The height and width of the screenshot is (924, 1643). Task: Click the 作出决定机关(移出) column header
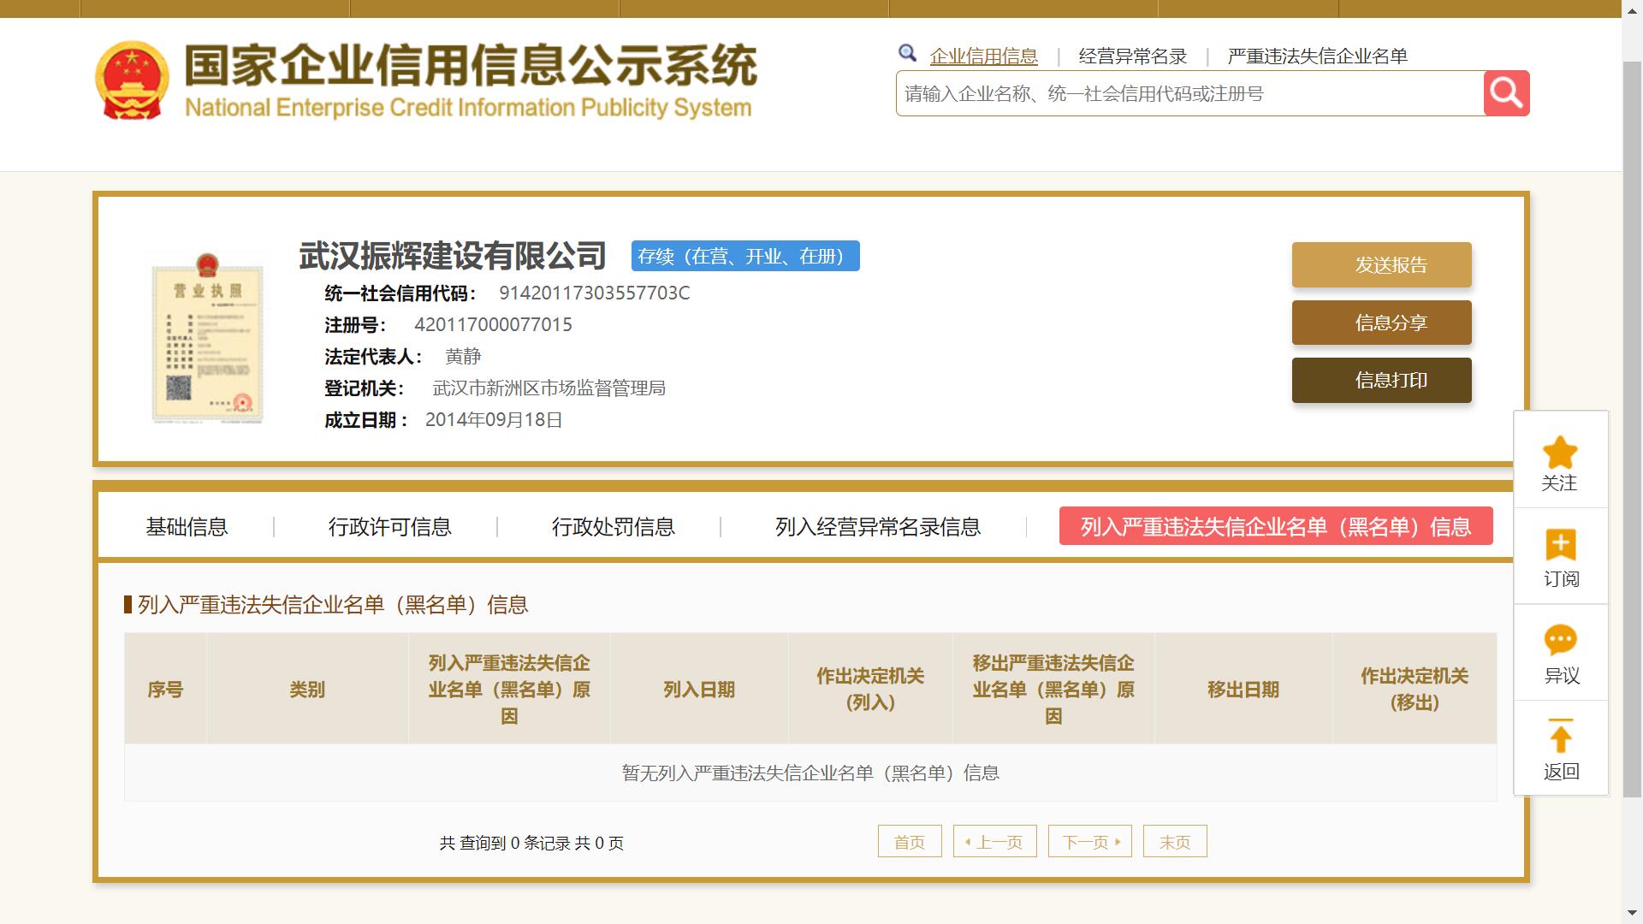(1415, 690)
